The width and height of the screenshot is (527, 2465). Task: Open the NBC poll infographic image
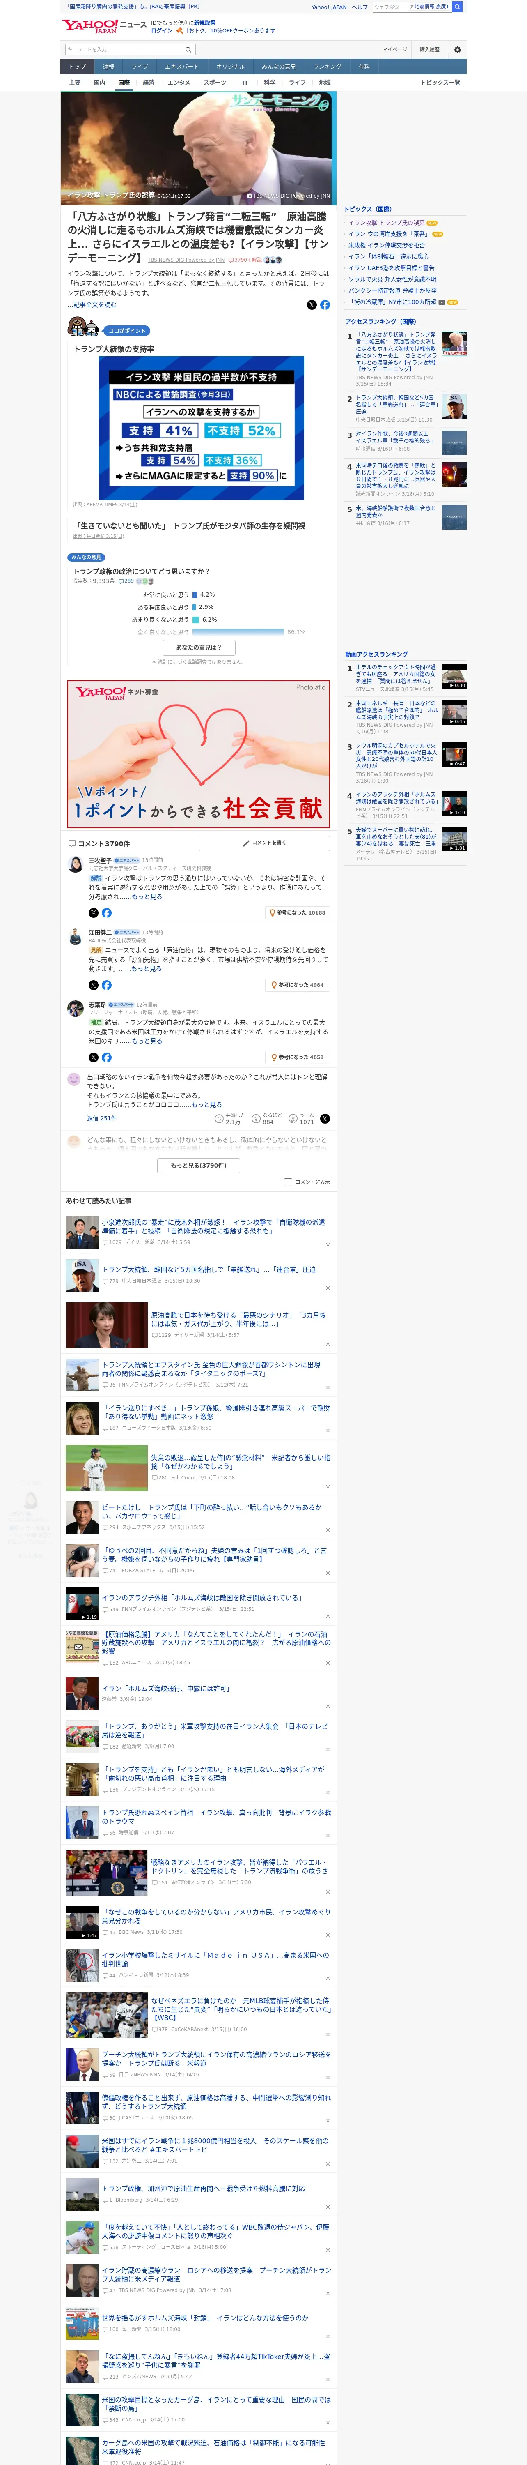[201, 428]
